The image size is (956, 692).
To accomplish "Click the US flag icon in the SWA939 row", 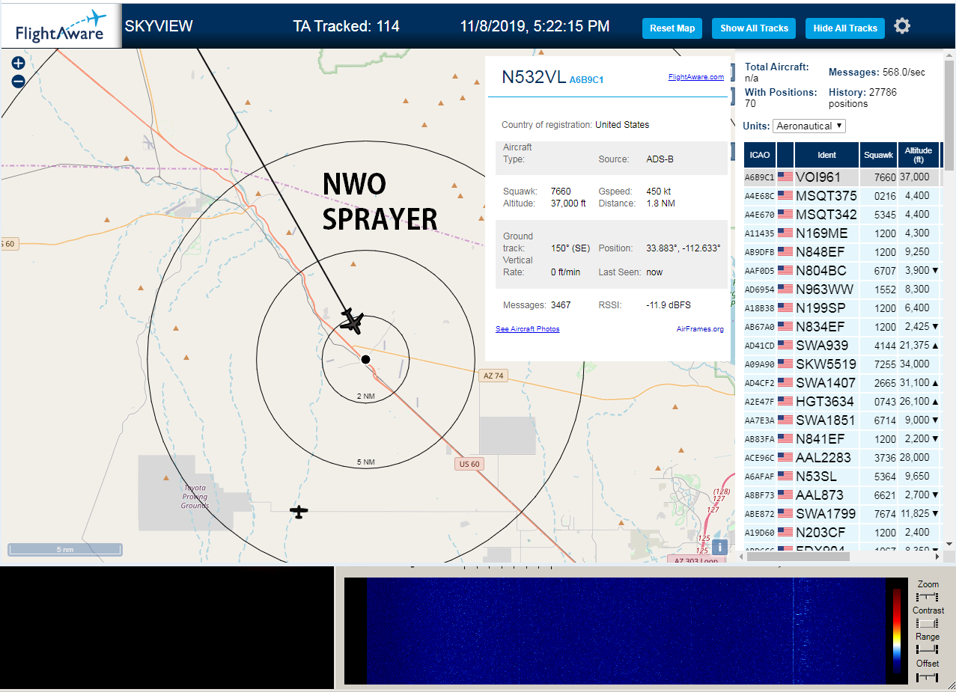I will pyautogui.click(x=785, y=346).
